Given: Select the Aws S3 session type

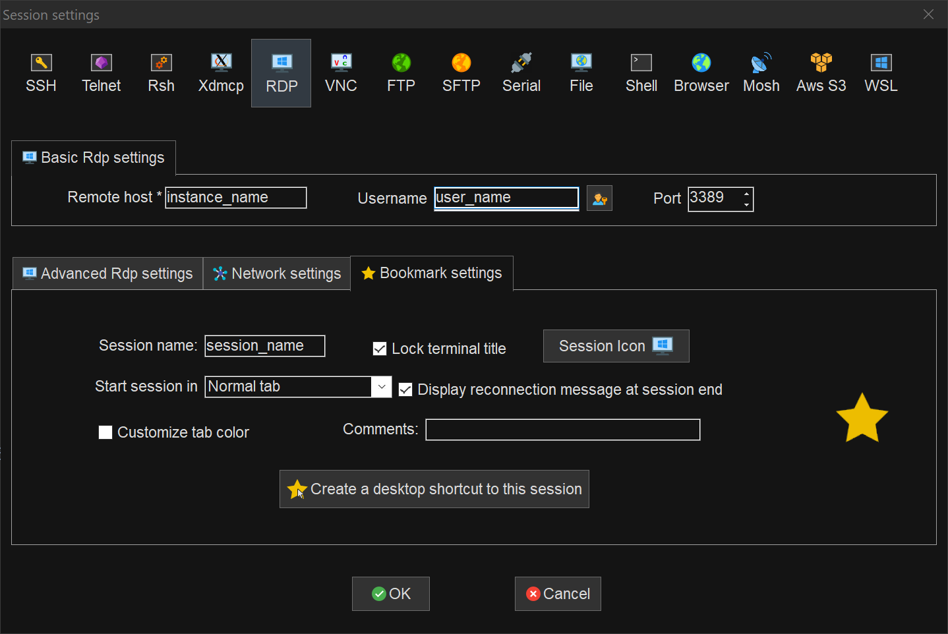Looking at the screenshot, I should pyautogui.click(x=821, y=73).
